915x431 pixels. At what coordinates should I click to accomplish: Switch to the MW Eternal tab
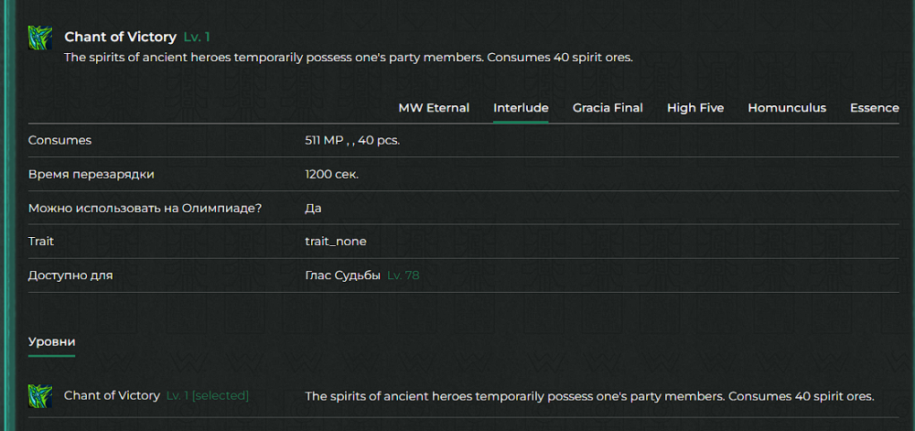(434, 108)
